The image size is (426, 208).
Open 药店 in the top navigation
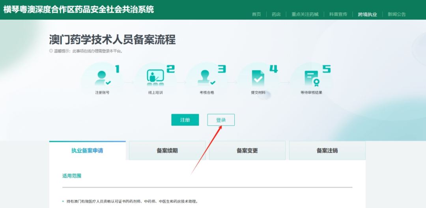coord(276,15)
